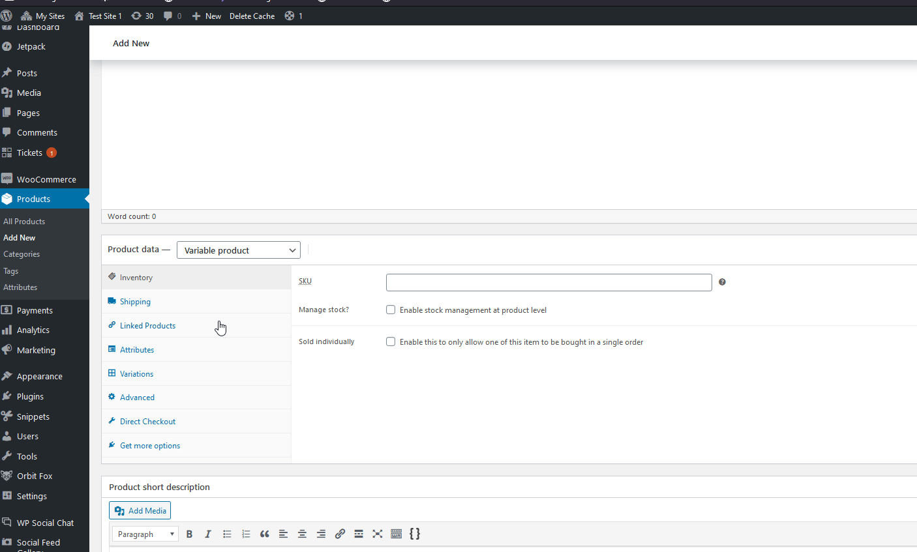Visit Test Site 1 from admin bar

98,16
